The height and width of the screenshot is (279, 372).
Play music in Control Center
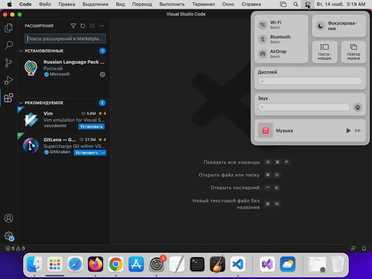[x=348, y=130]
